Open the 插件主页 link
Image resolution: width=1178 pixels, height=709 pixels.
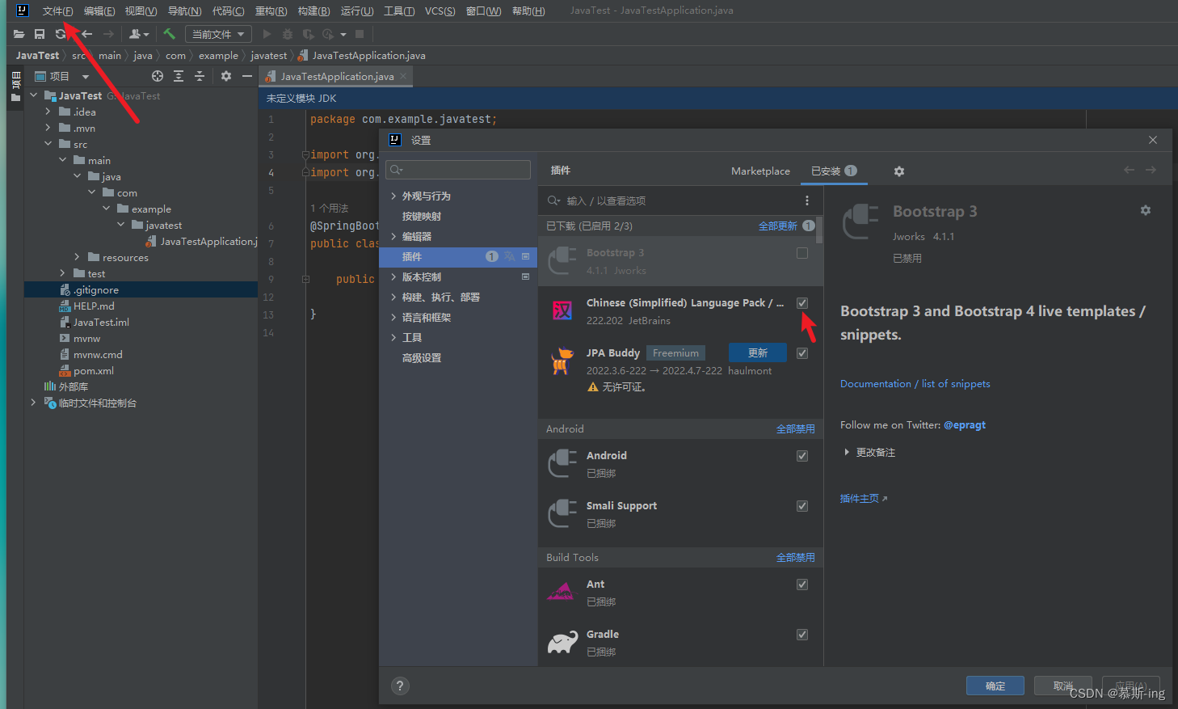point(863,499)
